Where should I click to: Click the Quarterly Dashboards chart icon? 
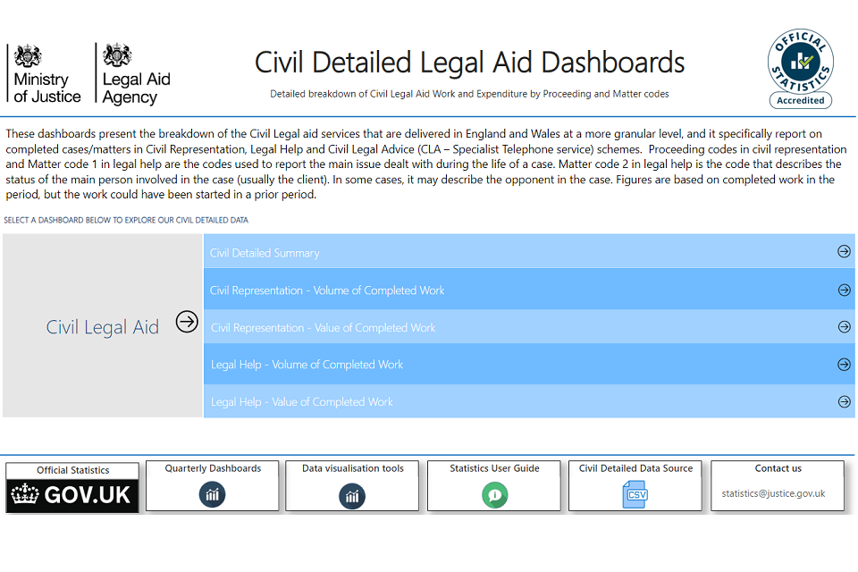213,494
